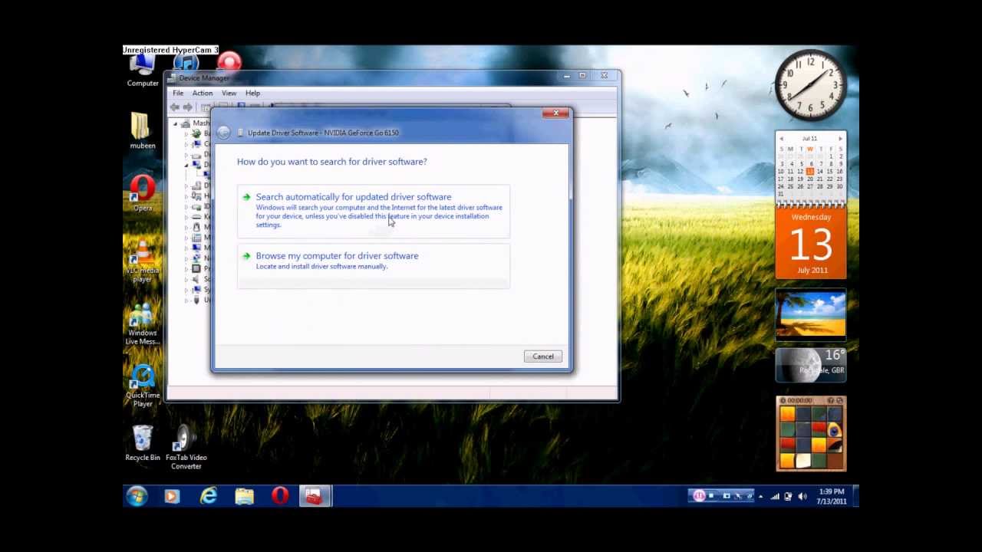Click the Jul 11 month title in calendar
The width and height of the screenshot is (982, 552).
click(810, 139)
